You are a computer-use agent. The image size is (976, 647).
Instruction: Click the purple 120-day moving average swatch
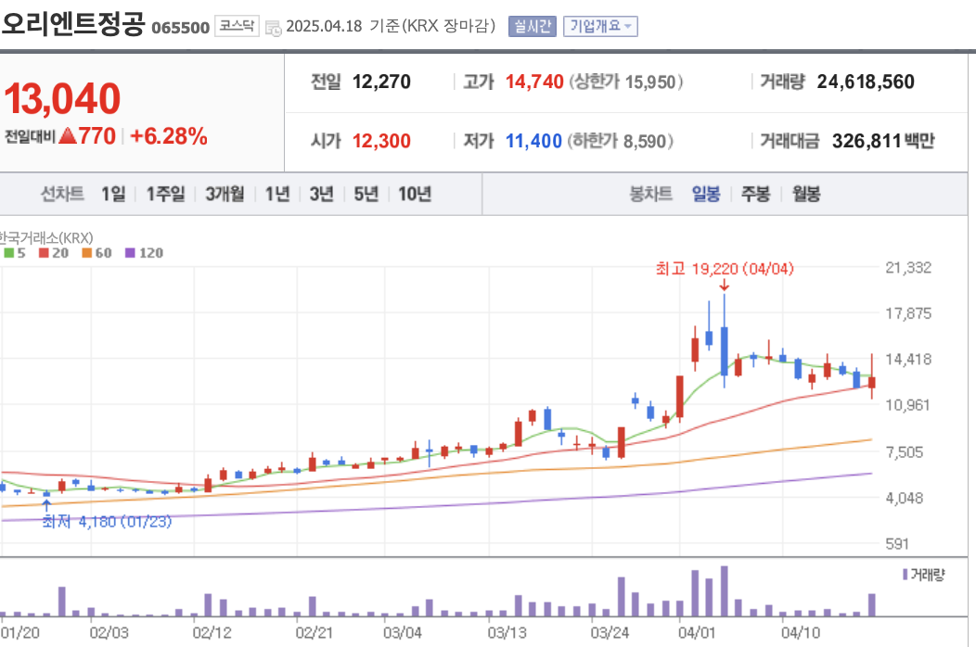[x=130, y=251]
